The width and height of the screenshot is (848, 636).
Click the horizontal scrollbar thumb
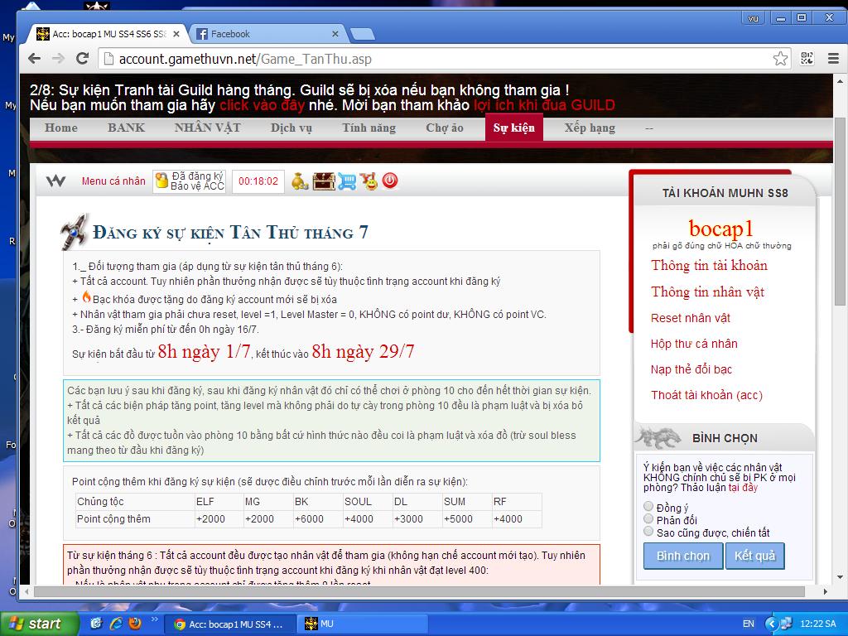[419, 591]
